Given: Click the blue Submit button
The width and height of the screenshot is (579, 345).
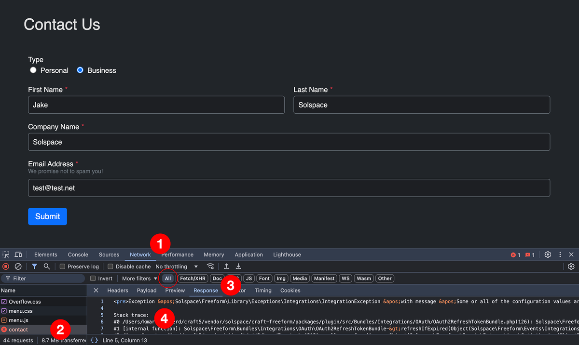Looking at the screenshot, I should point(47,216).
